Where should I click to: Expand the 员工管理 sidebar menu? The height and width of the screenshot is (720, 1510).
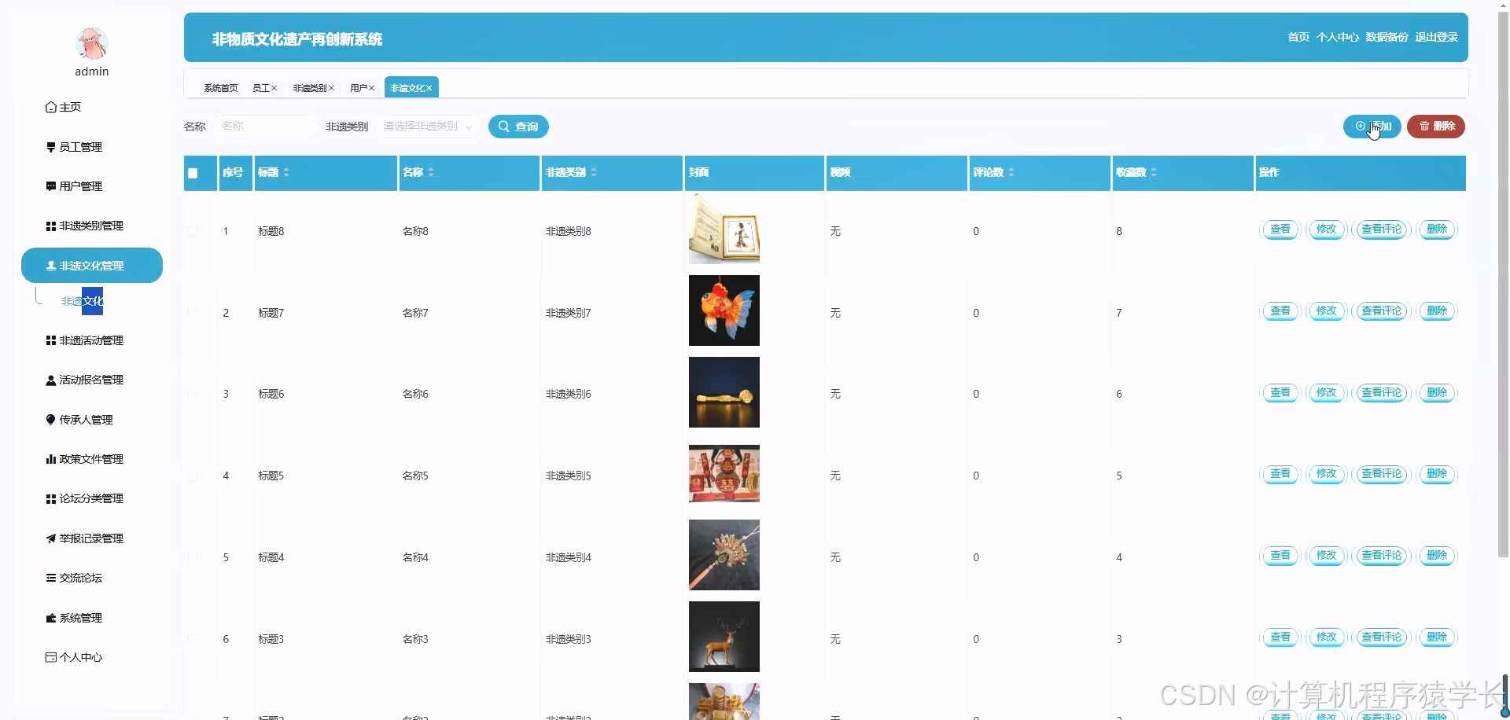click(92, 147)
